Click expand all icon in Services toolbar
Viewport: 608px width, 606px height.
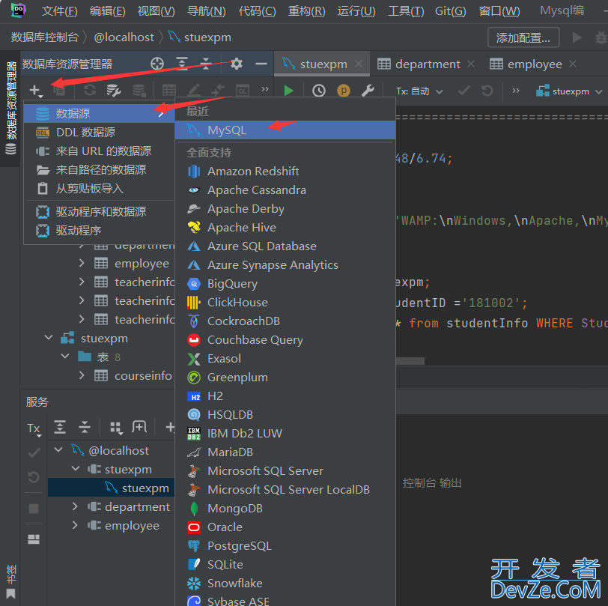click(x=60, y=427)
